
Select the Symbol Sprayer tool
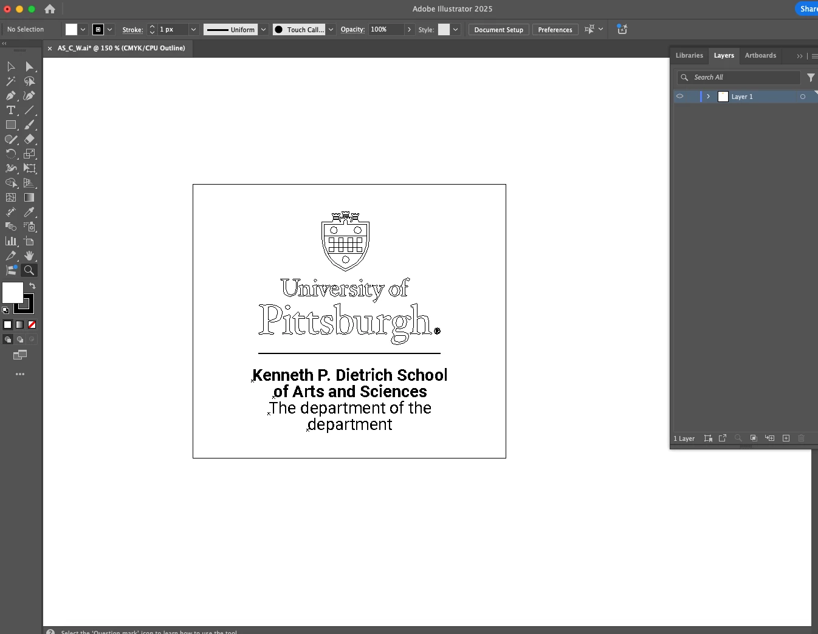(x=29, y=227)
